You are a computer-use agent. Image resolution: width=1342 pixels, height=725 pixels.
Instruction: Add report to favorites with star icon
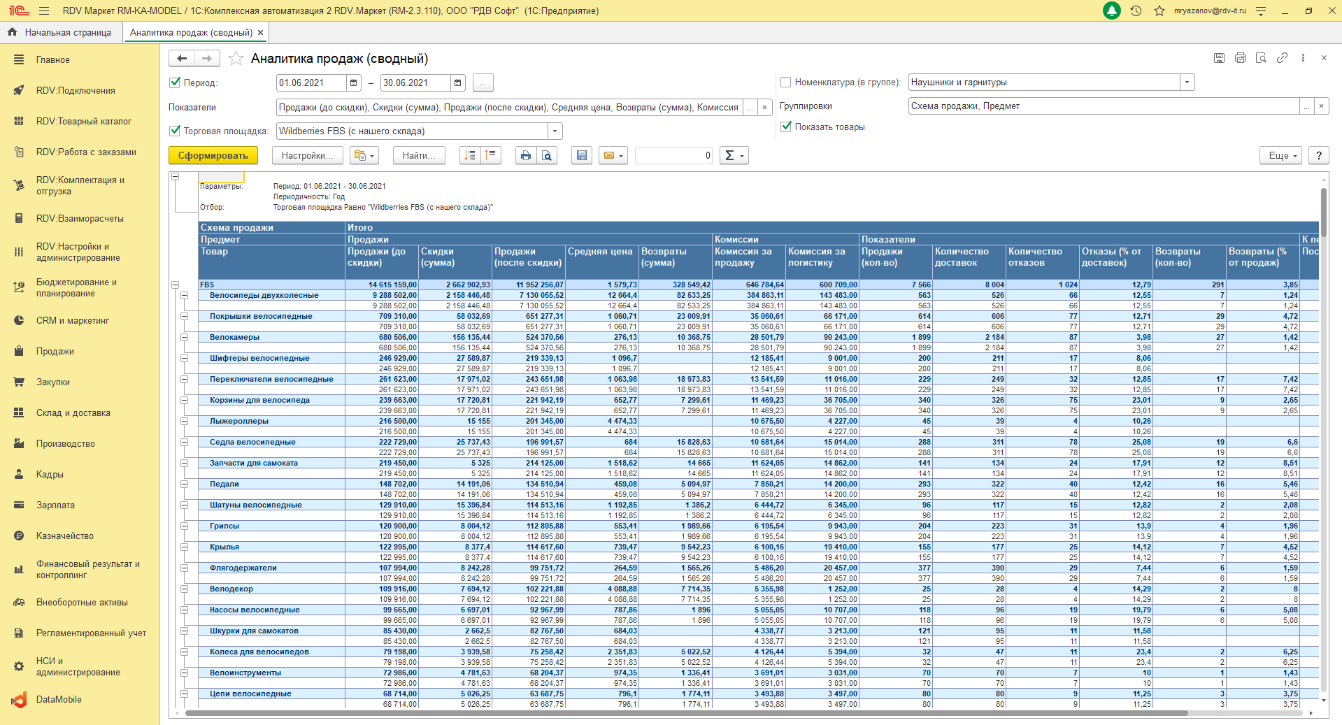click(x=236, y=59)
